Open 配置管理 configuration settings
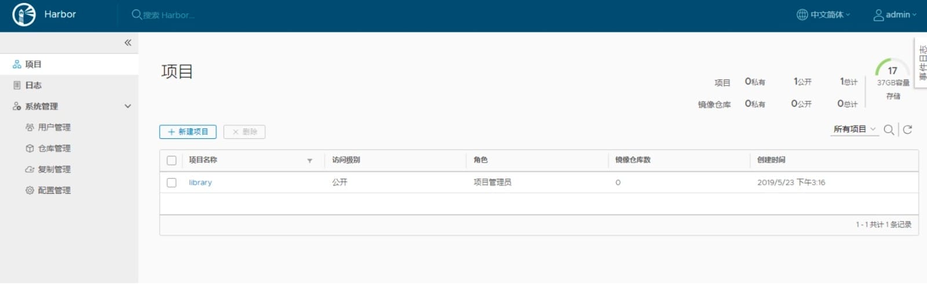 pos(54,190)
